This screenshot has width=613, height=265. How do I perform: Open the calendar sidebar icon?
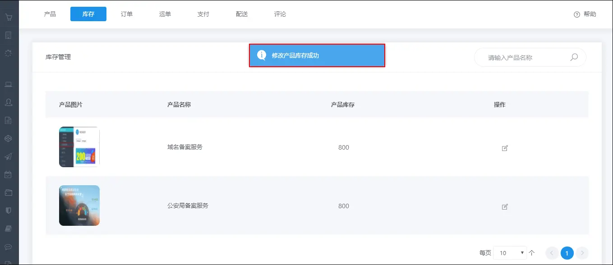9,174
